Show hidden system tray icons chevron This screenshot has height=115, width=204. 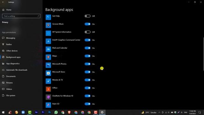tap(159, 112)
